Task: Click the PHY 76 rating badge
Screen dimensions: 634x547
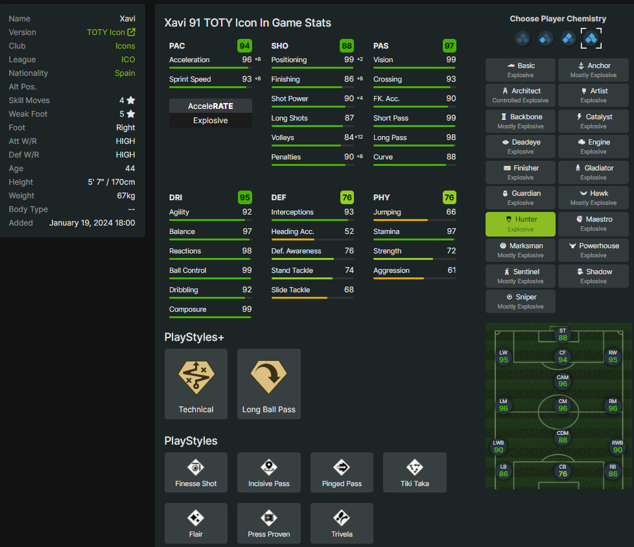Action: pyautogui.click(x=449, y=197)
